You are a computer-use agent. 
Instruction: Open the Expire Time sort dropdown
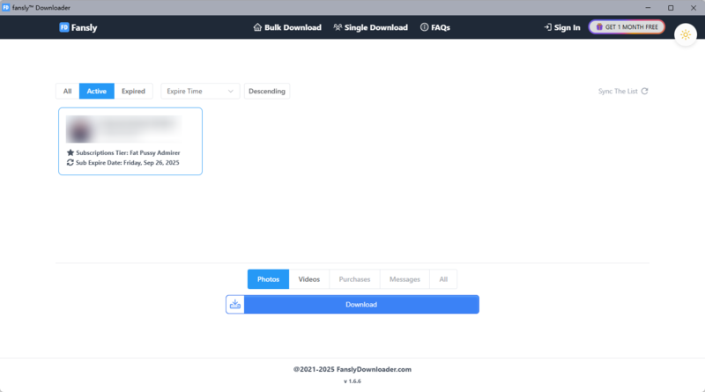pyautogui.click(x=200, y=91)
